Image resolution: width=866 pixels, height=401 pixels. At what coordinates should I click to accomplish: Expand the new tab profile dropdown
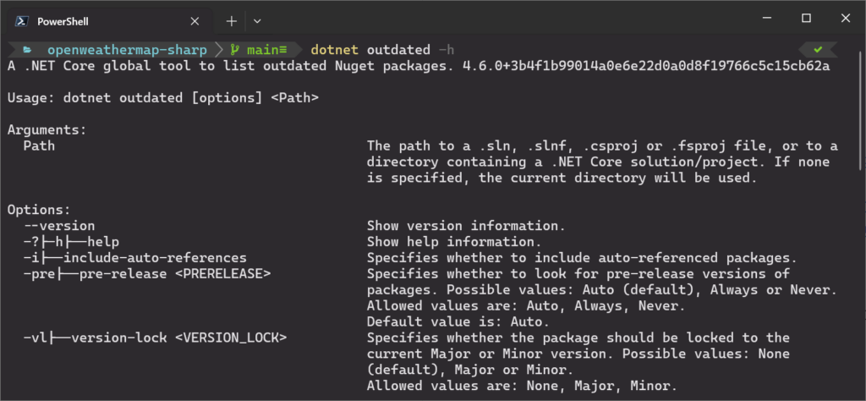point(257,20)
